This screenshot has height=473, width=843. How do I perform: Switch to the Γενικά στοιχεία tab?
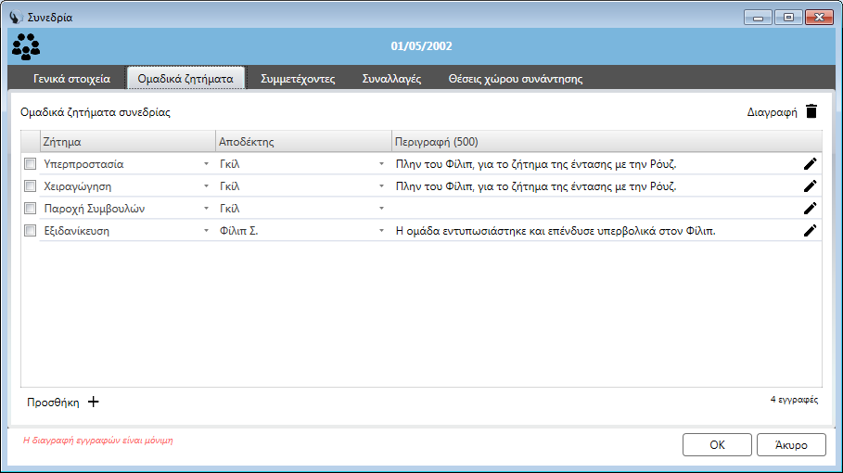point(71,79)
